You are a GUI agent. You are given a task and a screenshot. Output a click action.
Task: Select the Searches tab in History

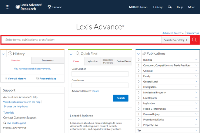[16, 61]
